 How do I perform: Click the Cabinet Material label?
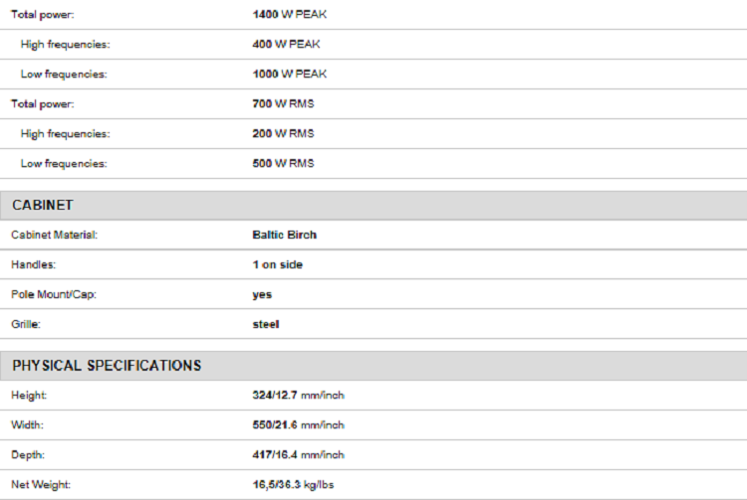click(55, 235)
